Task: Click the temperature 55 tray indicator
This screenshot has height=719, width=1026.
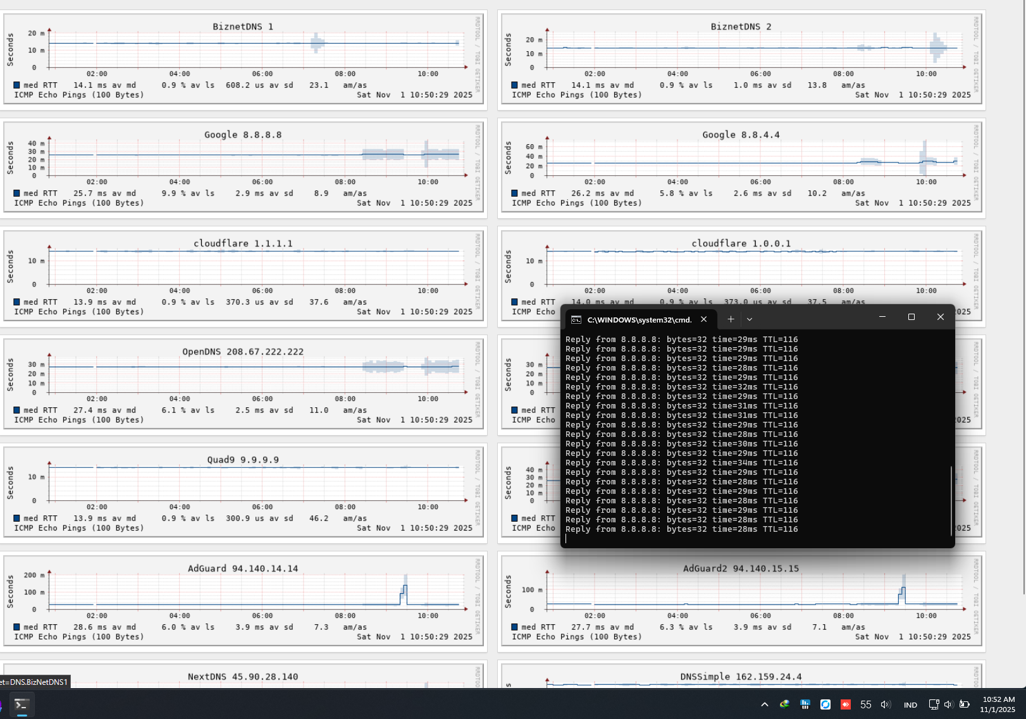Action: coord(866,704)
